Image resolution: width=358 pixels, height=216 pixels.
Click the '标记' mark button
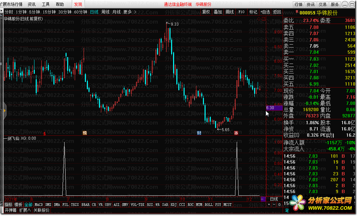(253, 12)
